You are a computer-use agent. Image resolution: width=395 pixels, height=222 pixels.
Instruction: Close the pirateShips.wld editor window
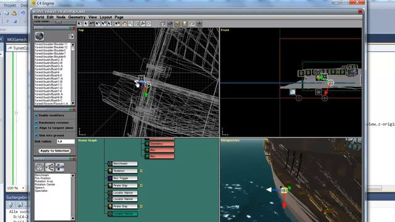pyautogui.click(x=360, y=12)
